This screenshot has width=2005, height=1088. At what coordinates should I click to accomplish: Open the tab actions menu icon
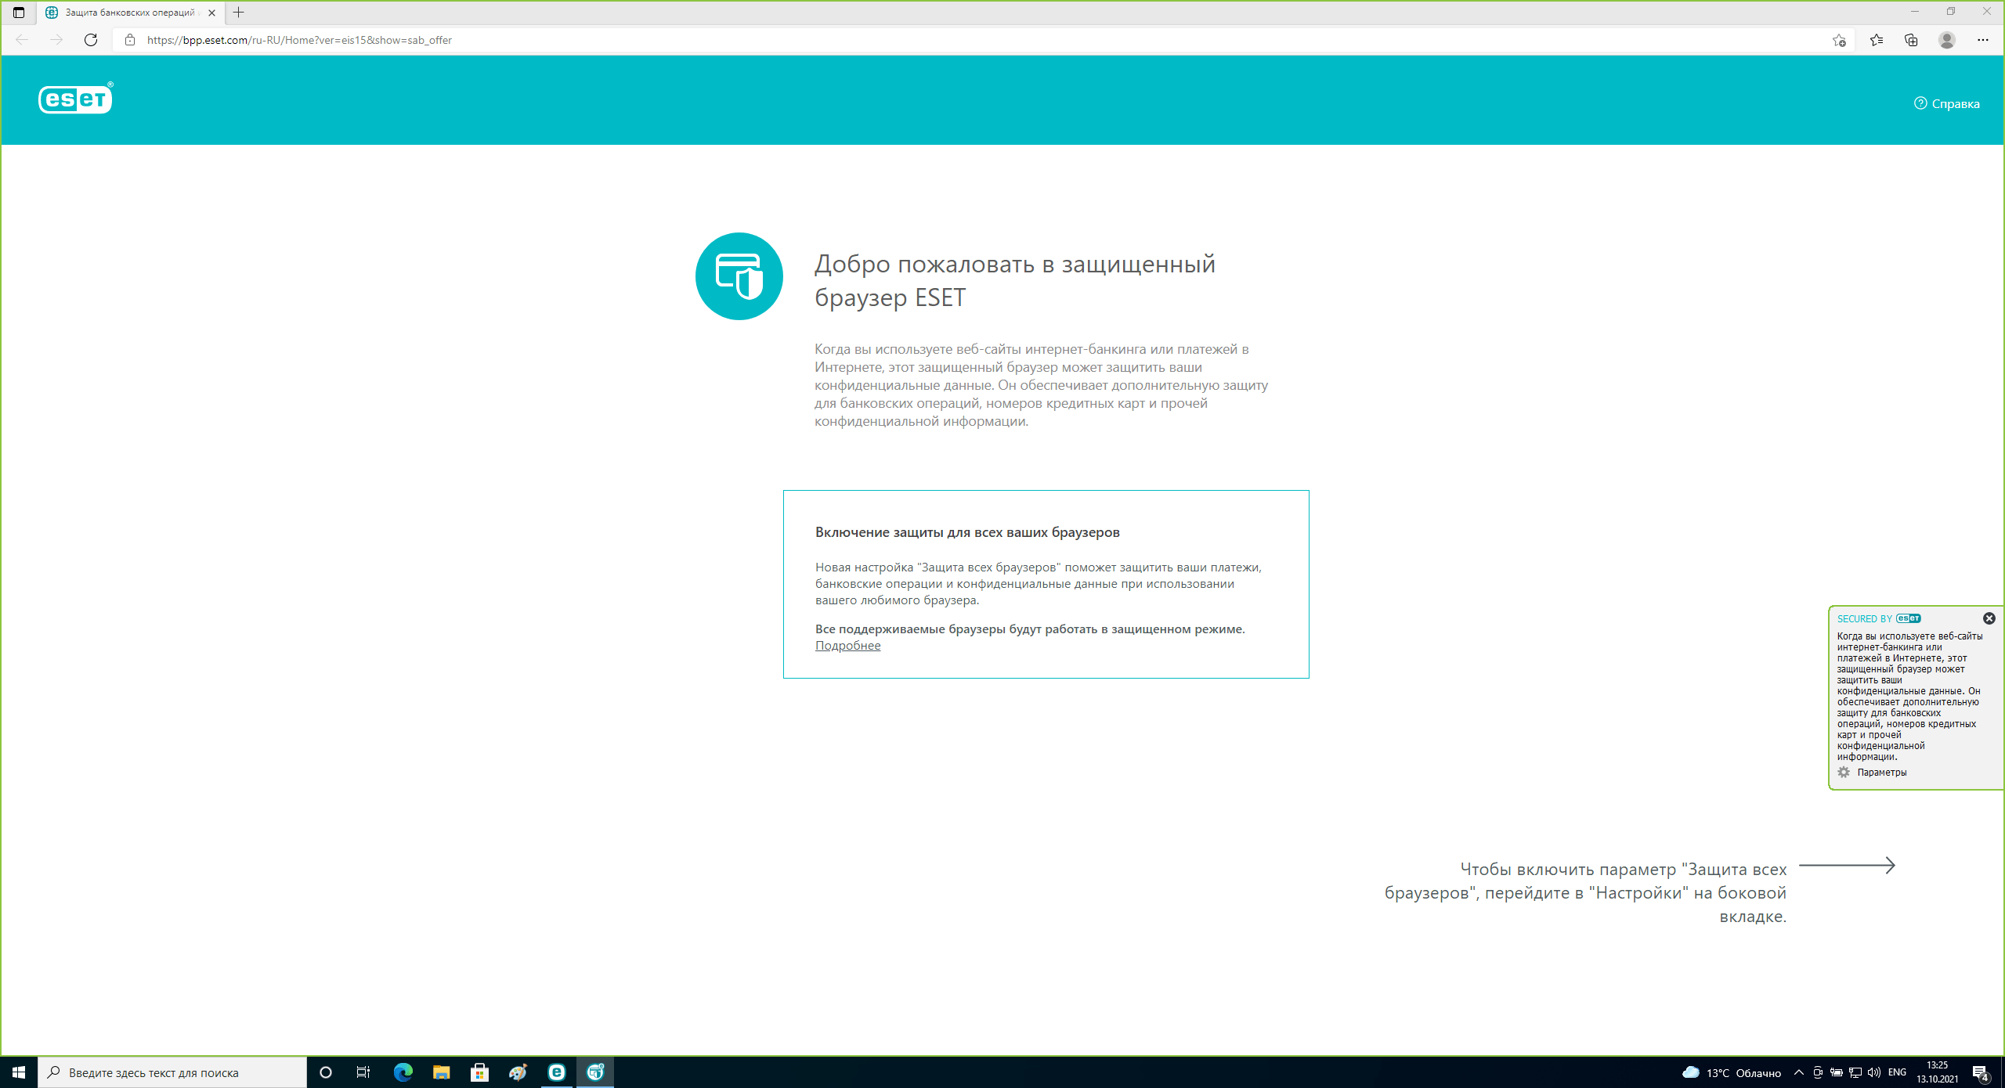pos(19,13)
